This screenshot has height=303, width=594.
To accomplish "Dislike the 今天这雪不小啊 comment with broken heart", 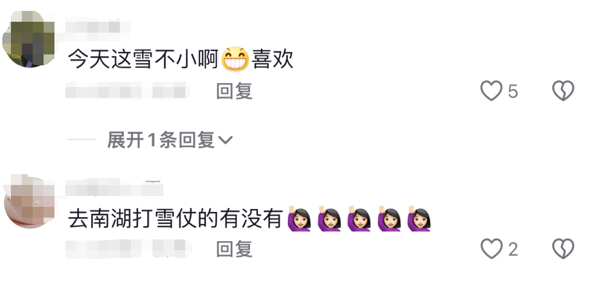I will click(x=563, y=91).
